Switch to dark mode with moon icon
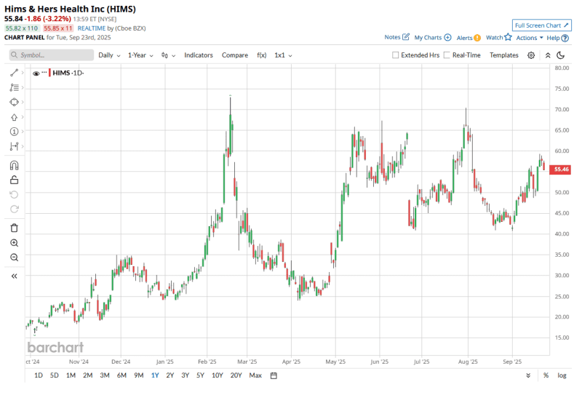Image resolution: width=582 pixels, height=395 pixels. coord(561,55)
